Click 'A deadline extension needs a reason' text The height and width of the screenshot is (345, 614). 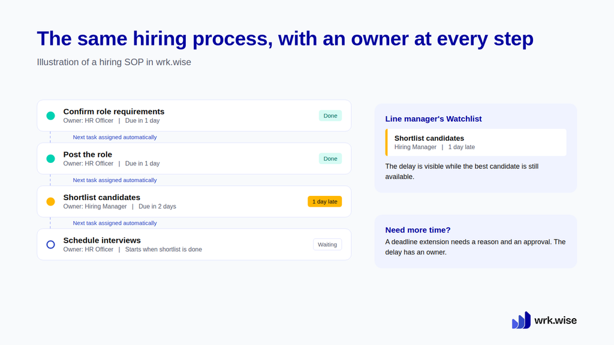(x=475, y=247)
